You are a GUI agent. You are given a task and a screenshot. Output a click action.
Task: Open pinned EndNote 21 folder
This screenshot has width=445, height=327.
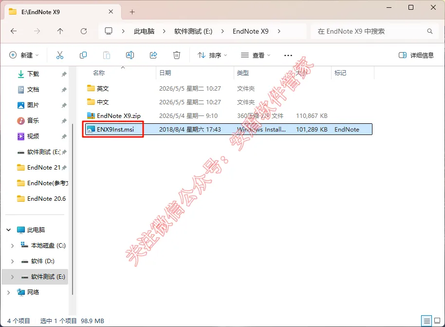pyautogui.click(x=39, y=168)
